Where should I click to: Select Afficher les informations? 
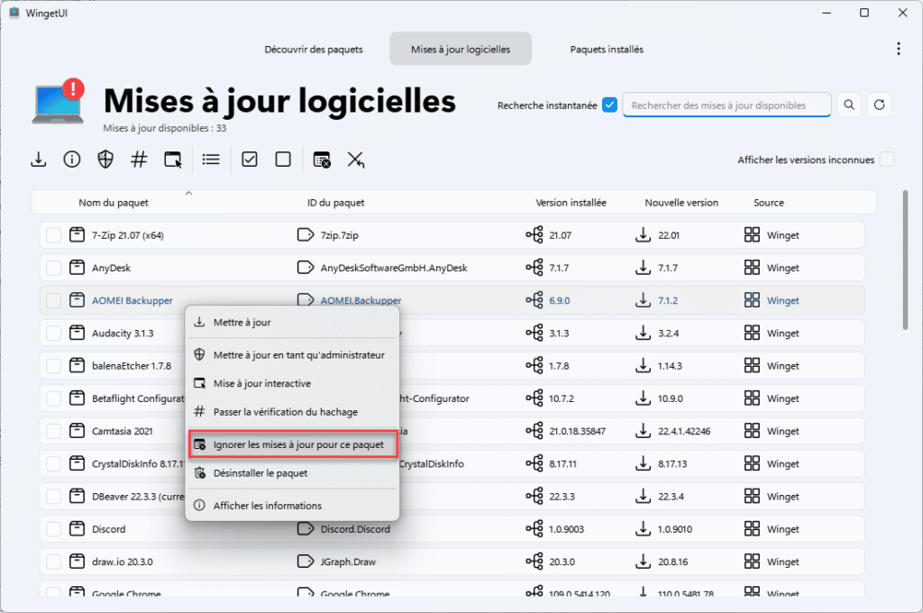click(x=293, y=505)
